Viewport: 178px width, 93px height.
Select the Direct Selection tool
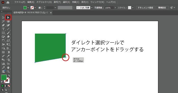tap(8, 18)
